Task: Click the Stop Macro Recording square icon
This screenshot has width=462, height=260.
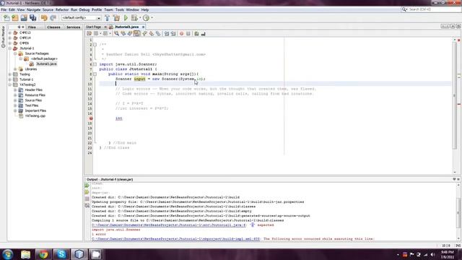Action: pos(188,34)
